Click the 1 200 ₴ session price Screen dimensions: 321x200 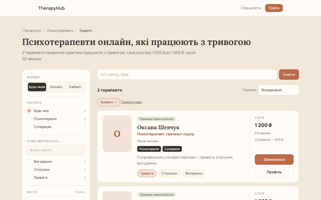[263, 125]
